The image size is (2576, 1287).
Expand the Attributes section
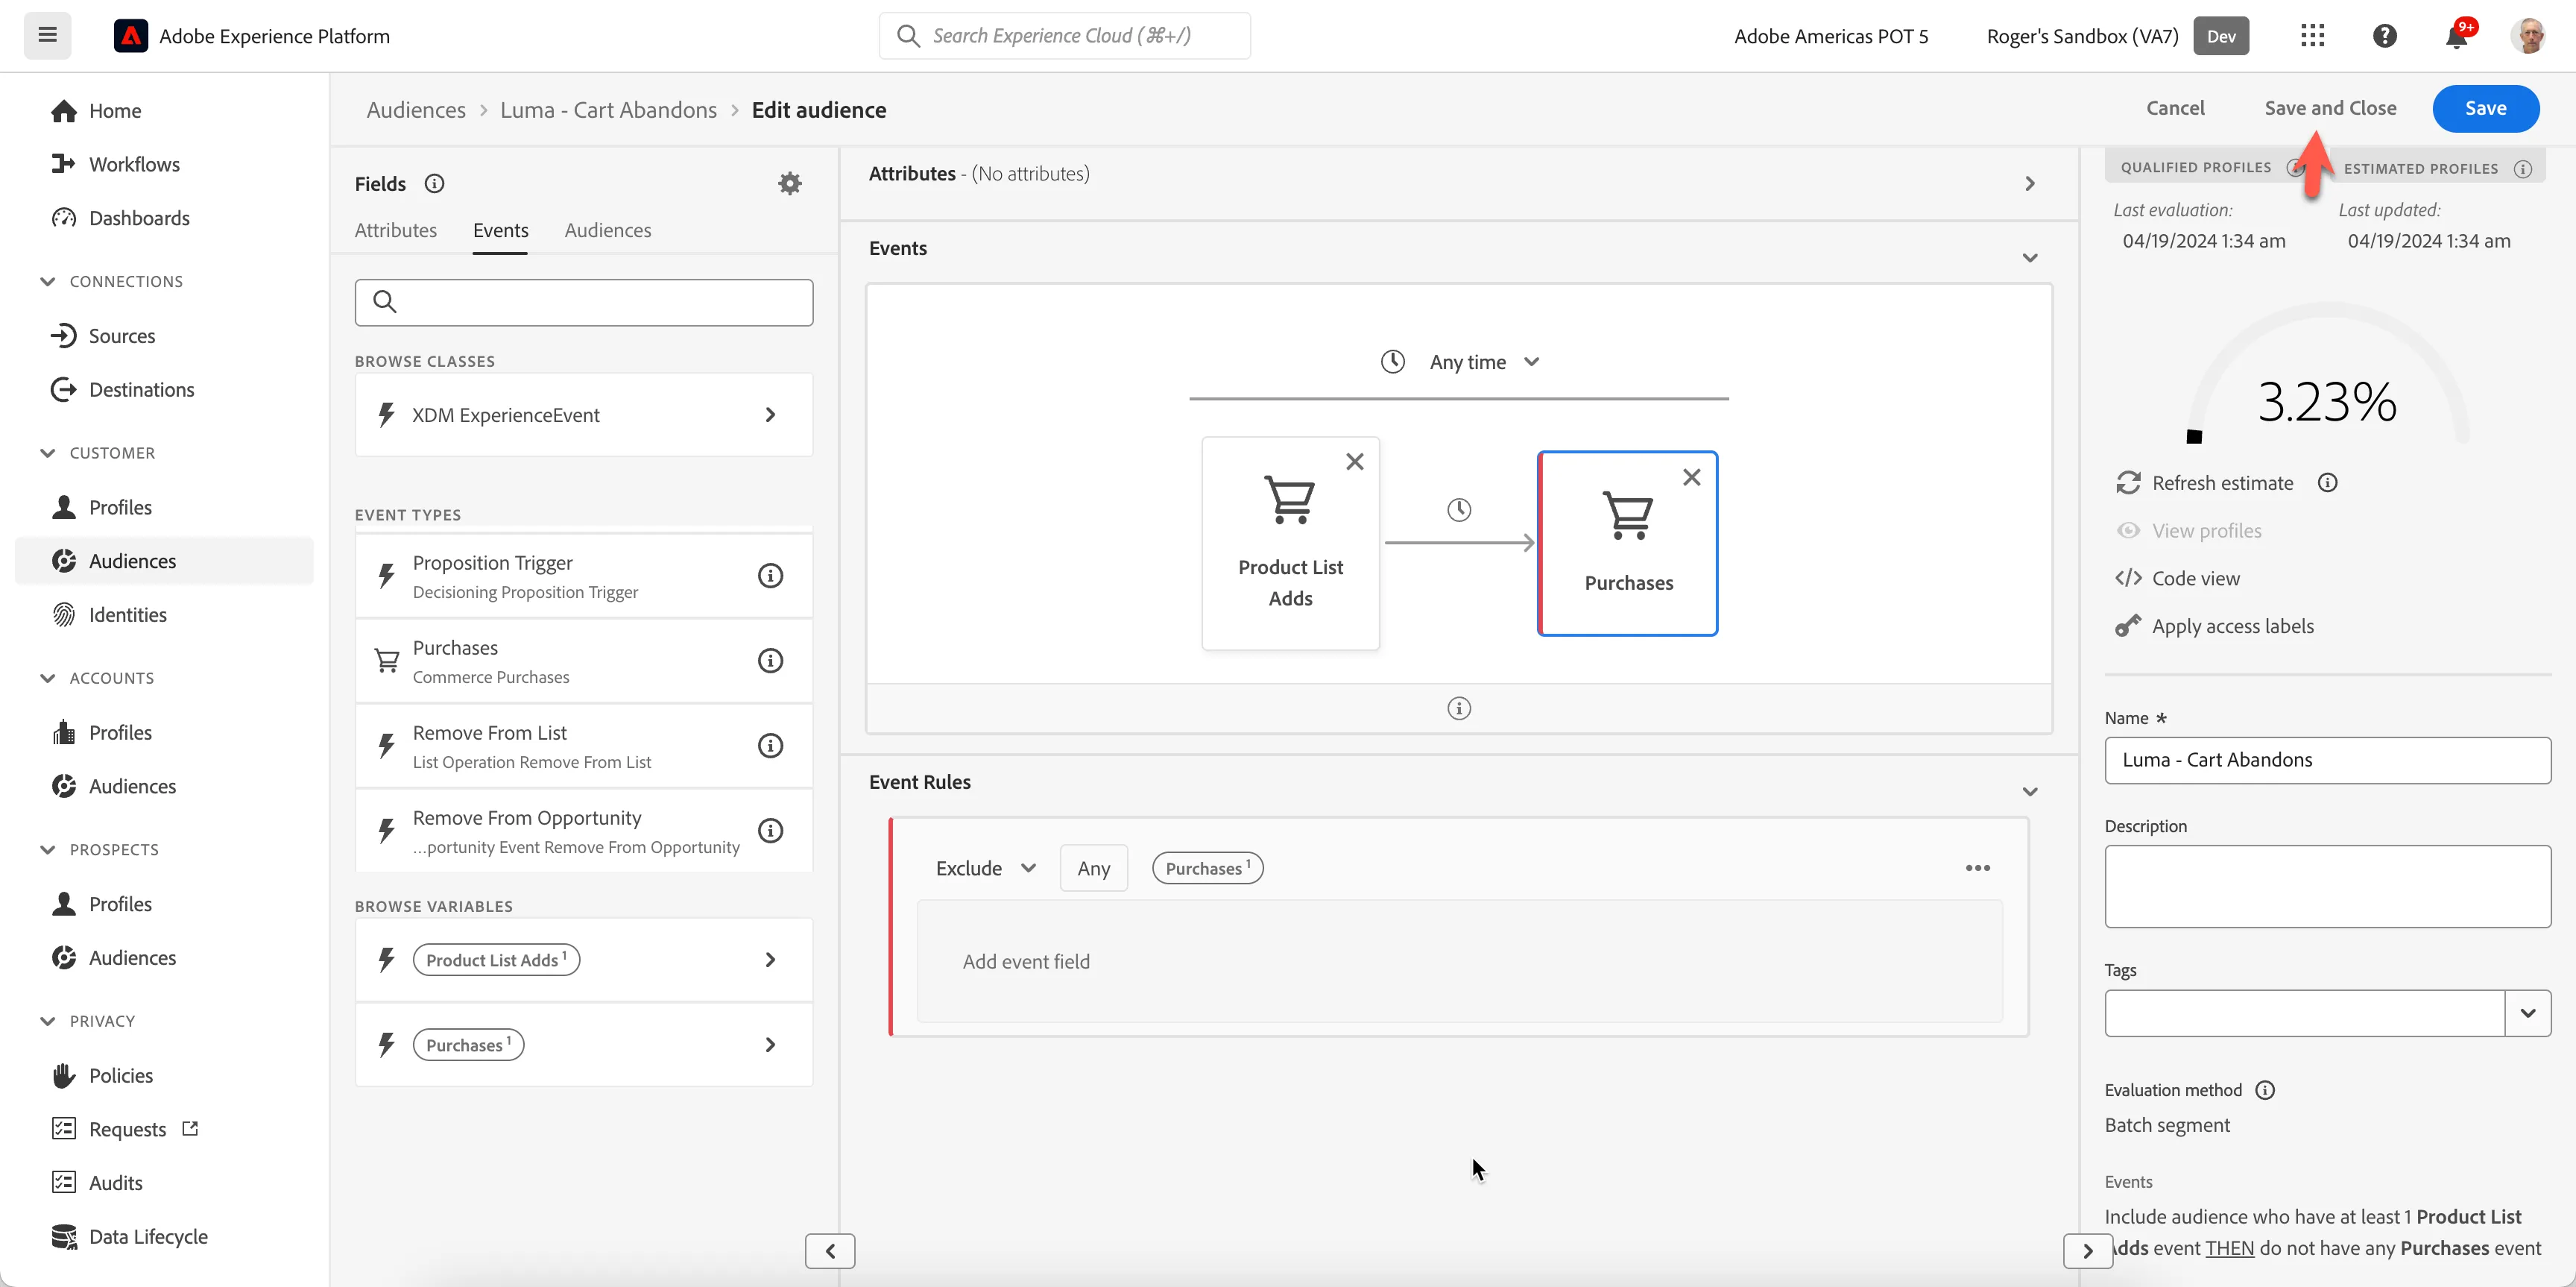tap(2029, 184)
